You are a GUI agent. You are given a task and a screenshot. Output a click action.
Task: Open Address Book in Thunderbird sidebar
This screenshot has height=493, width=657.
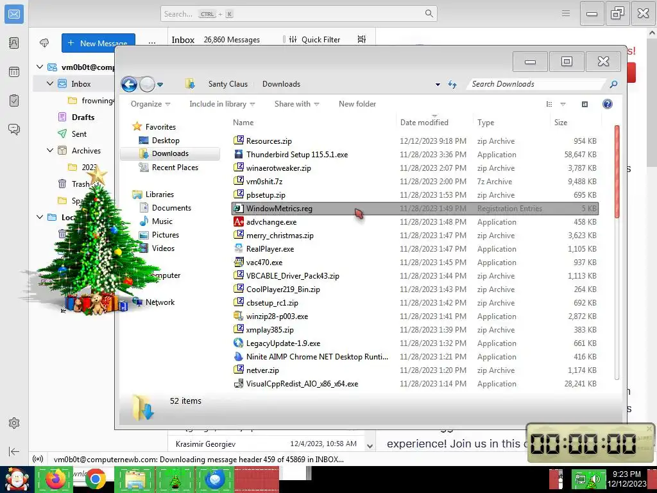14,43
